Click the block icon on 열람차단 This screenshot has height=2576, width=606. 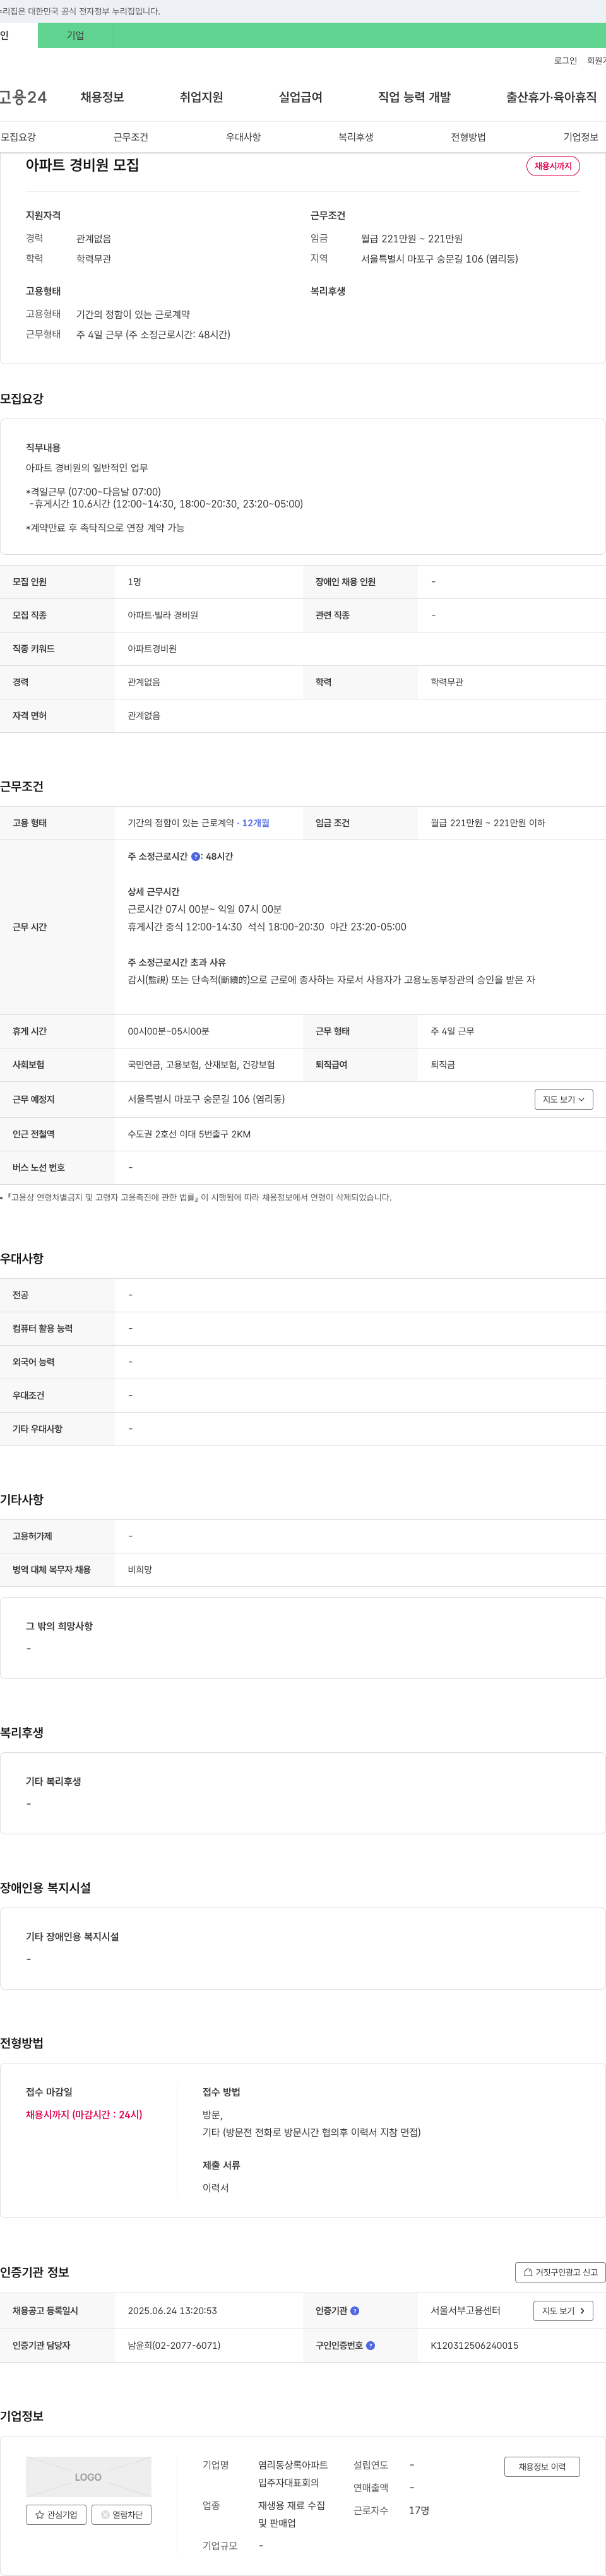pyautogui.click(x=105, y=2514)
